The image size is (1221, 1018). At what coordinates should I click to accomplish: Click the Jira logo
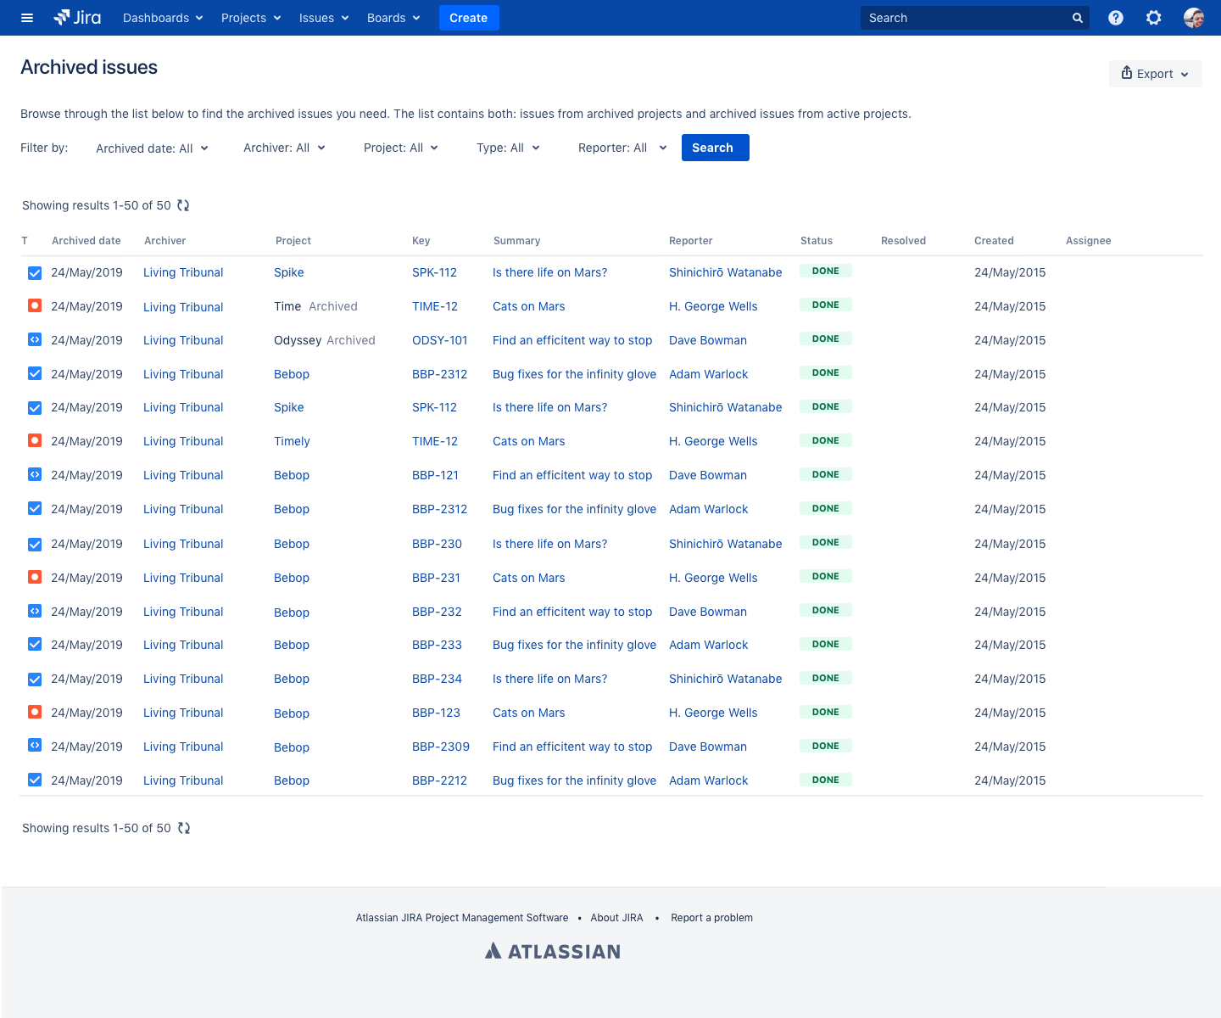coord(77,18)
